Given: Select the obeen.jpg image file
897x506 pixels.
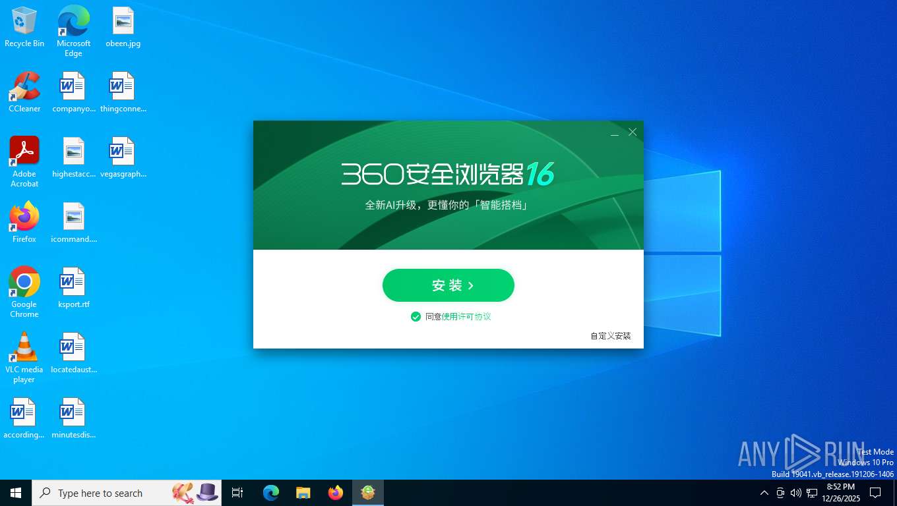Looking at the screenshot, I should (x=123, y=27).
